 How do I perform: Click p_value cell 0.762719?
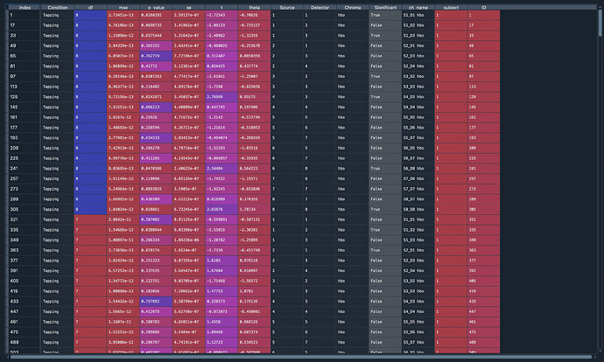pyautogui.click(x=156, y=56)
